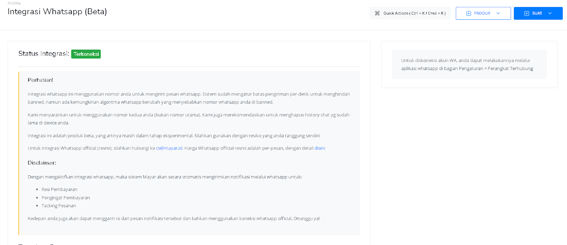Click sentence starting 'Kedepan anda juga akan dapat'
Viewport: 567px width, 245px height.
pyautogui.click(x=174, y=218)
